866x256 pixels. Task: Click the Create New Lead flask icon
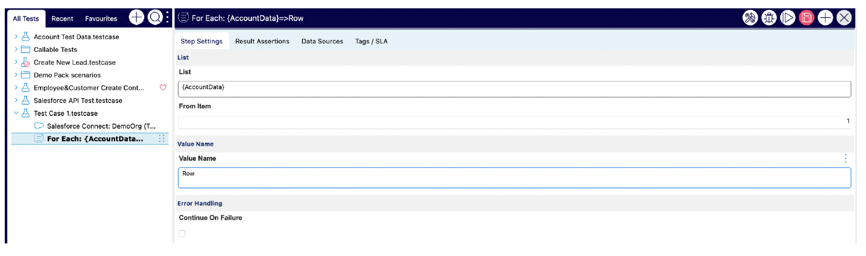click(26, 62)
